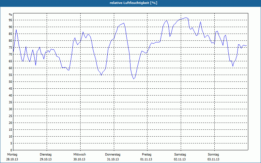
Task: Click the date 01.11.13
Action: (x=146, y=159)
